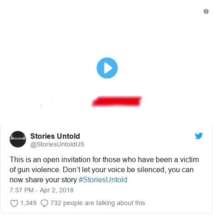Click the tweet line starting "This is an open"
213x218 pixels.
point(104,160)
